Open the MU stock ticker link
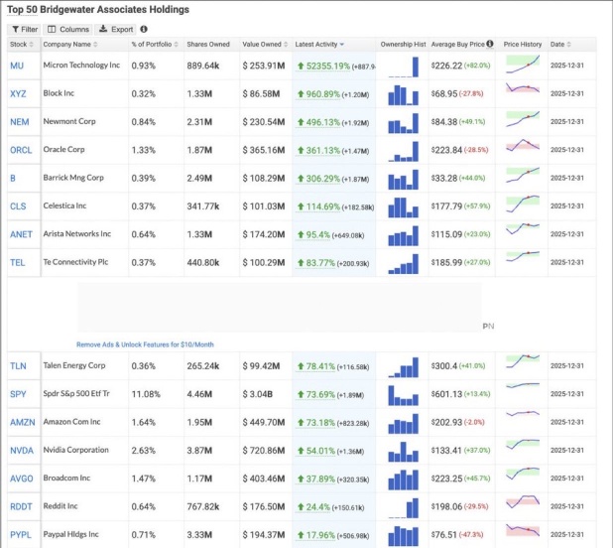The image size is (613, 548). click(17, 66)
